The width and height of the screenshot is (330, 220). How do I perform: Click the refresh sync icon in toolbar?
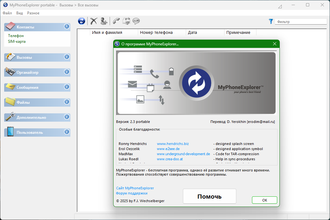tap(82, 21)
